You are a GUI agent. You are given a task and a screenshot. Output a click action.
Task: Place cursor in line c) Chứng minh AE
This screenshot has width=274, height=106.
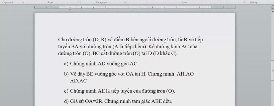(120, 91)
